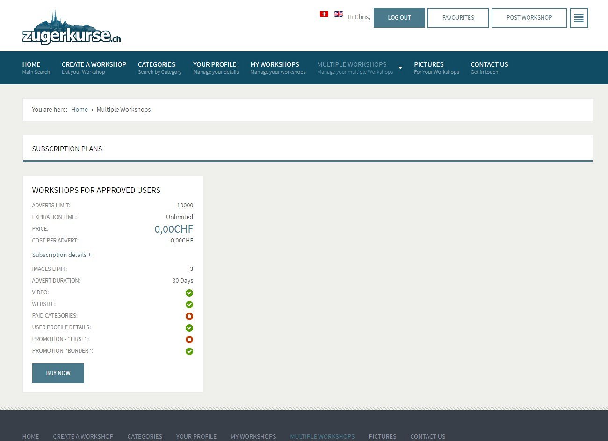
Task: Click the Home breadcrumb link
Action: (80, 110)
